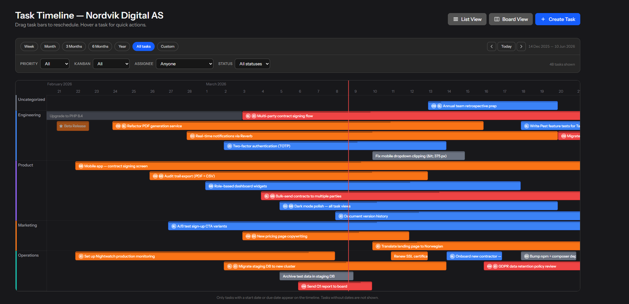Open the Priority filter dropdown
Image resolution: width=629 pixels, height=304 pixels.
pyautogui.click(x=55, y=64)
